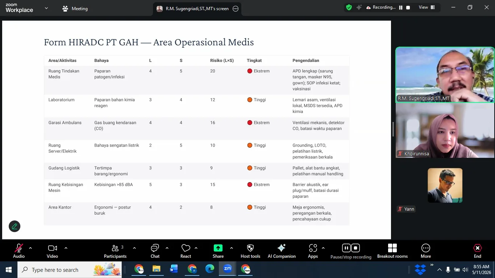Open the Chat panel

click(155, 251)
